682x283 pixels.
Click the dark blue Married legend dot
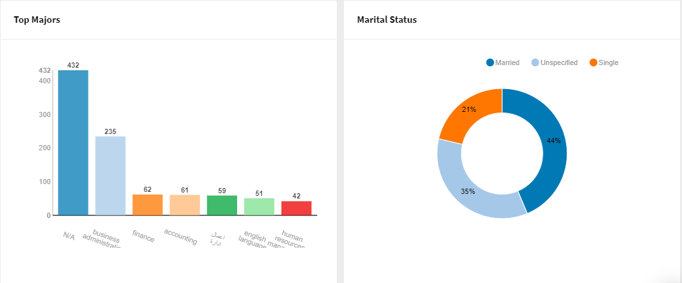coord(490,62)
